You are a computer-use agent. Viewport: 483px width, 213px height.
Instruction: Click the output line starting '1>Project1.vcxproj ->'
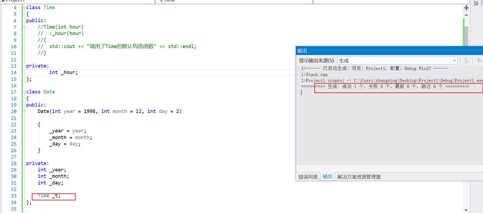coord(392,81)
